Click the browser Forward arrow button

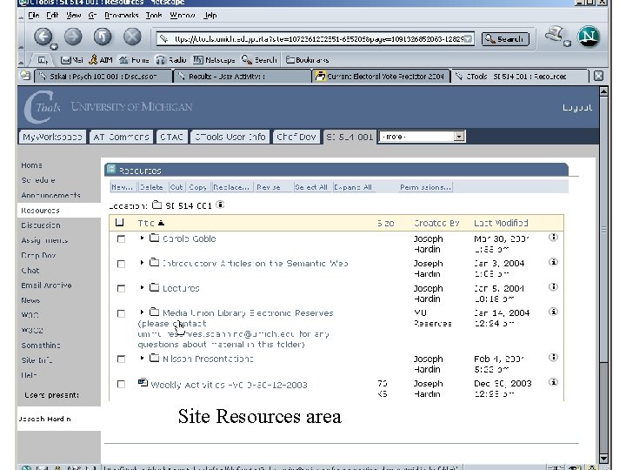[73, 37]
